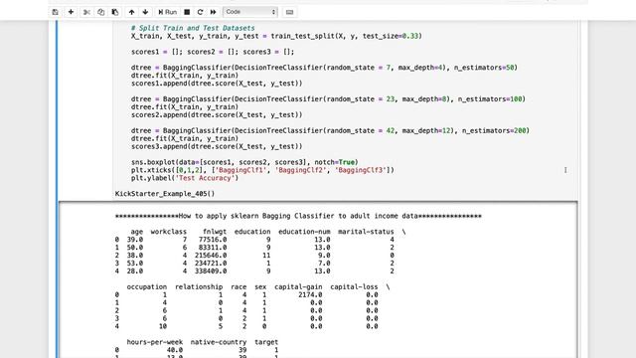Click the 'hours-per-week' column header
636x358 pixels.
155,342
